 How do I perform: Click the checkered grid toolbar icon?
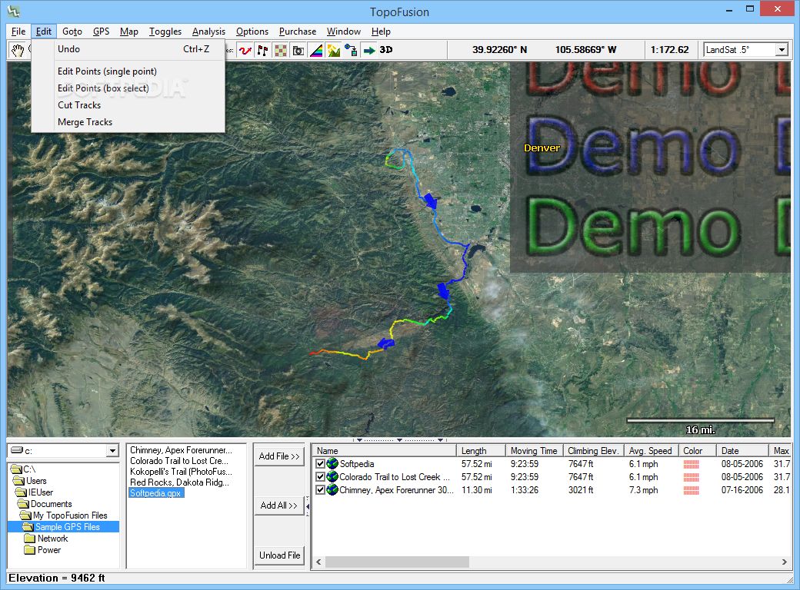(x=281, y=50)
